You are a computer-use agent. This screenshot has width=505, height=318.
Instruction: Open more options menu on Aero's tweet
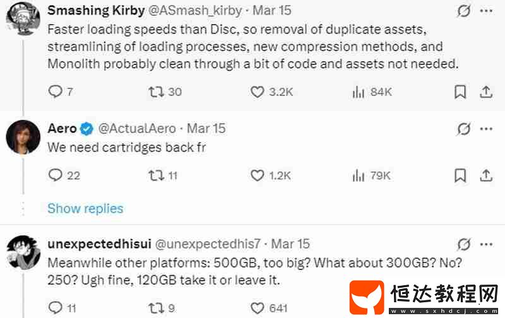coord(486,129)
